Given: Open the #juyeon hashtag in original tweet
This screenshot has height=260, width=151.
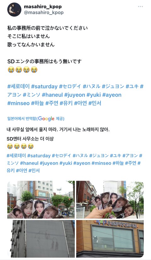Looking at the screenshot, I should [x=75, y=95].
